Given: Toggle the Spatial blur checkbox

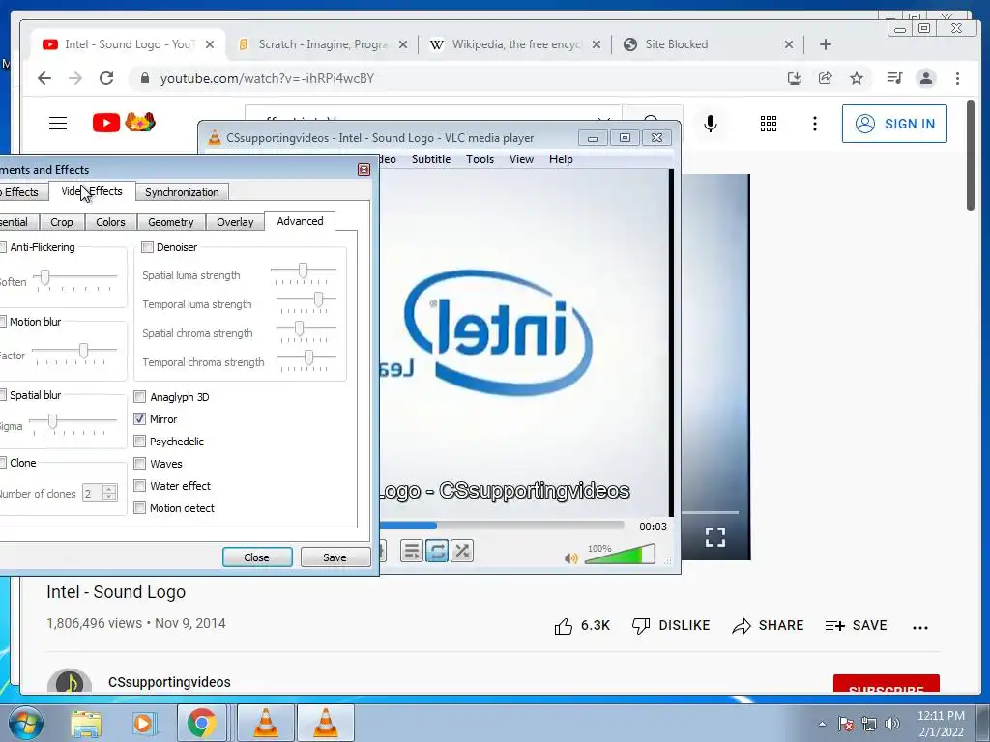Looking at the screenshot, I should coord(3,395).
